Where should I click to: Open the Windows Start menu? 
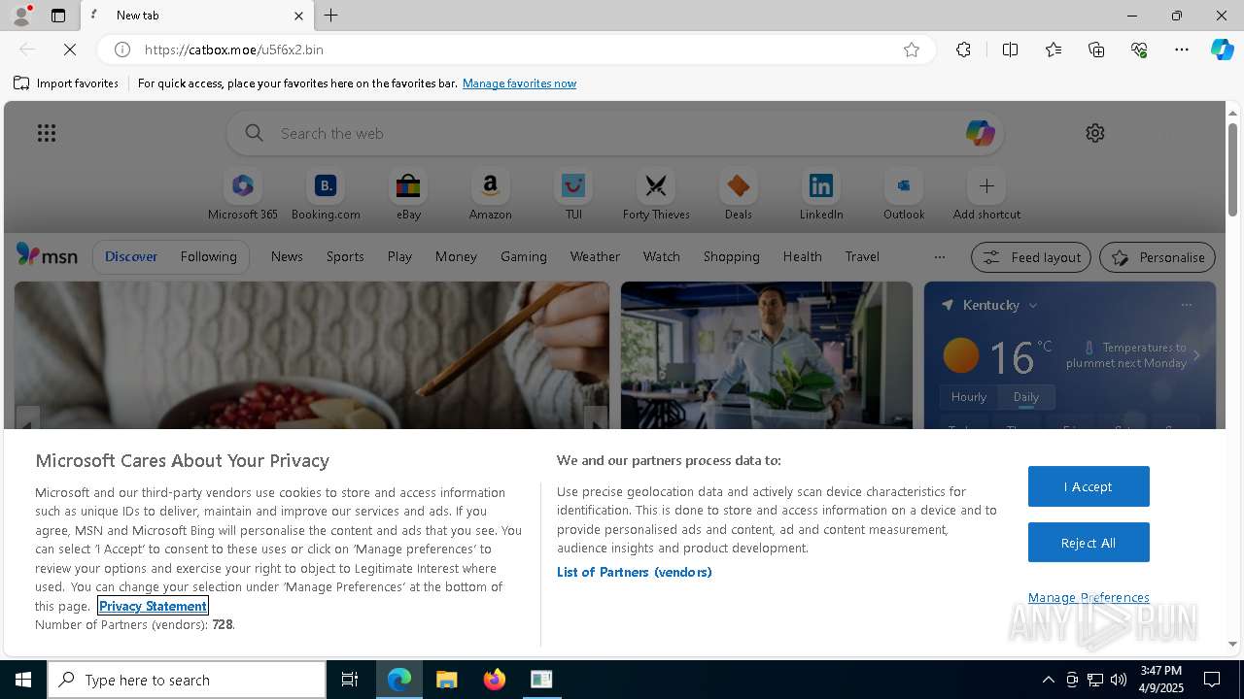[x=23, y=680]
